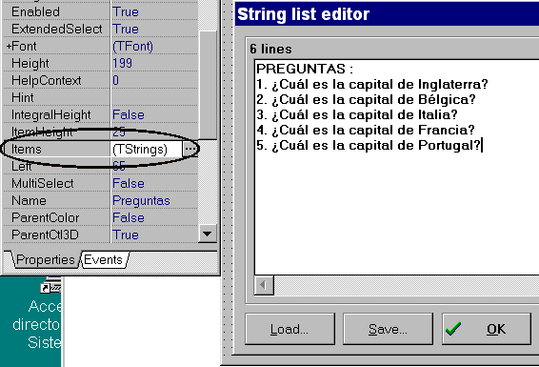This screenshot has height=367, width=539.
Task: Select the Enabled property value True
Action: tap(154, 11)
